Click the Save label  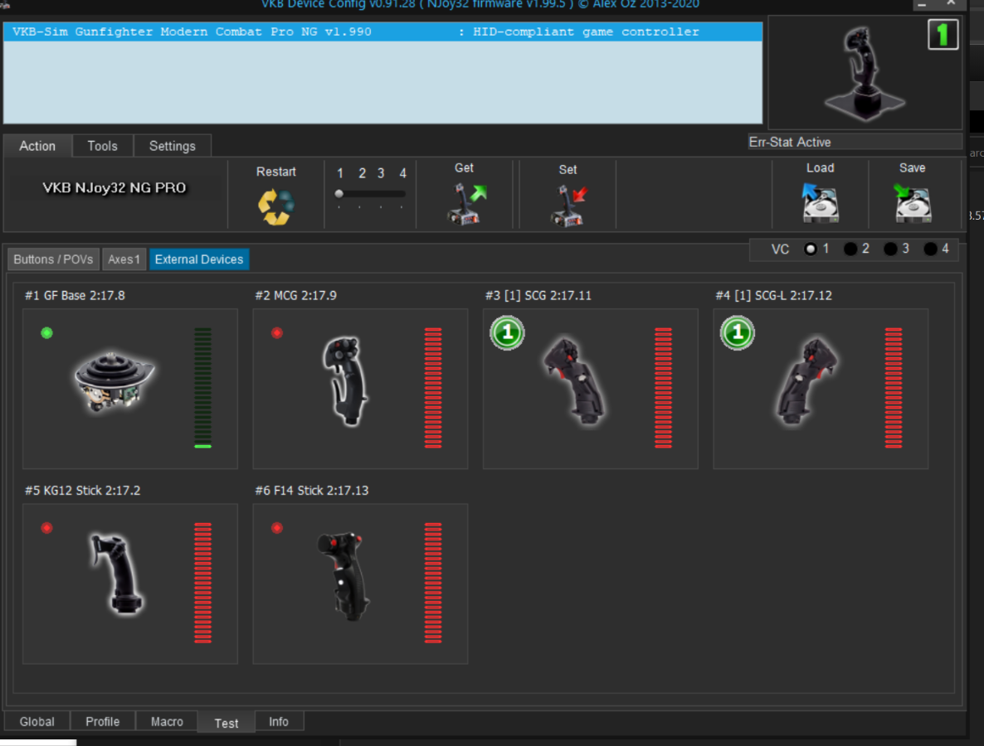tap(913, 168)
